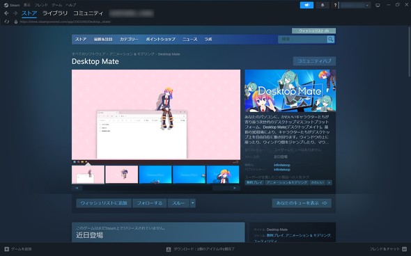Select the first pink thumbnail
The image size is (411, 256).
(x=88, y=175)
